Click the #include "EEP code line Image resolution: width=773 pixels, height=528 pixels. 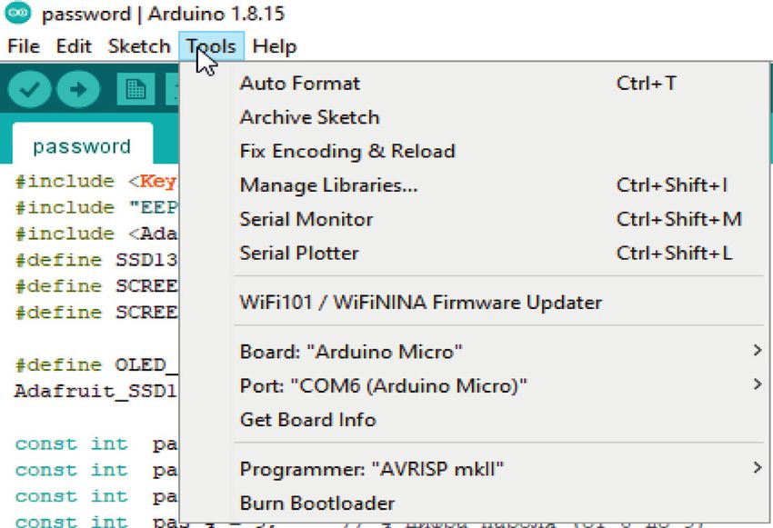96,207
